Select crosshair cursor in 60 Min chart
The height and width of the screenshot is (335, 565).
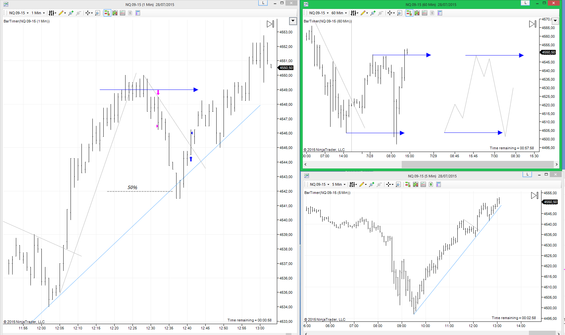point(391,13)
